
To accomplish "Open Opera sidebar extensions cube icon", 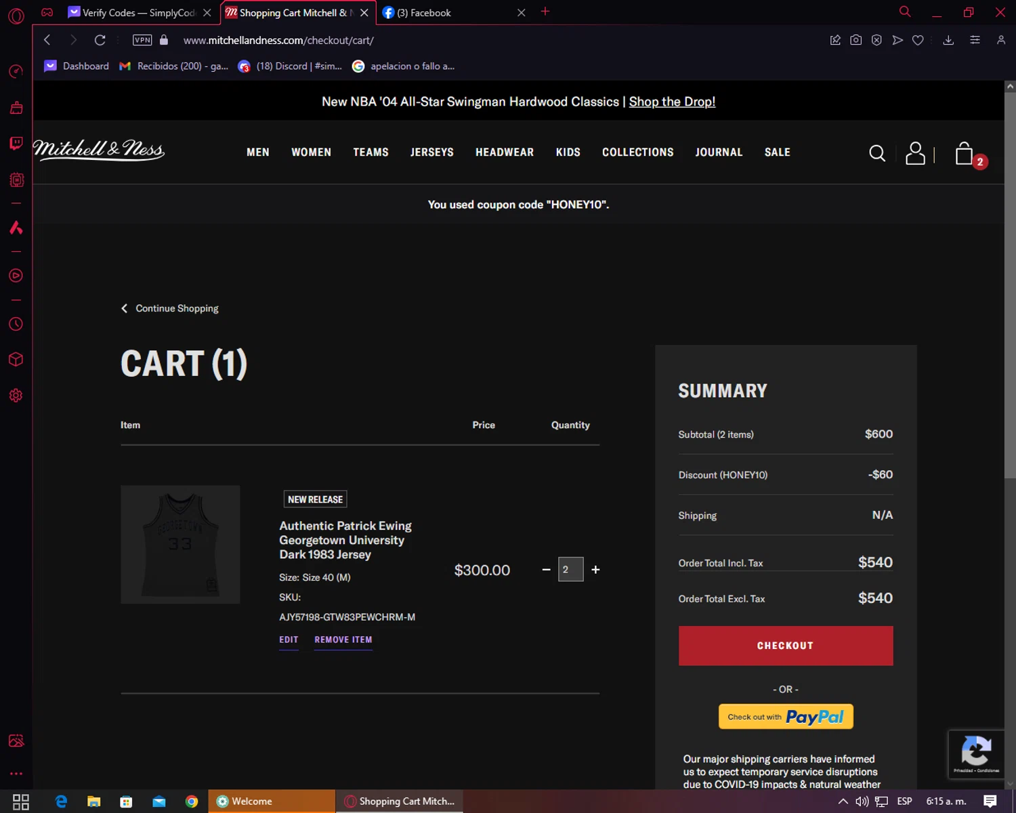I will point(16,360).
